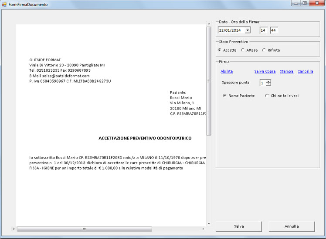Click the vertical scrollbar up arrow
Image resolution: width=326 pixels, height=239 pixels.
click(x=209, y=24)
